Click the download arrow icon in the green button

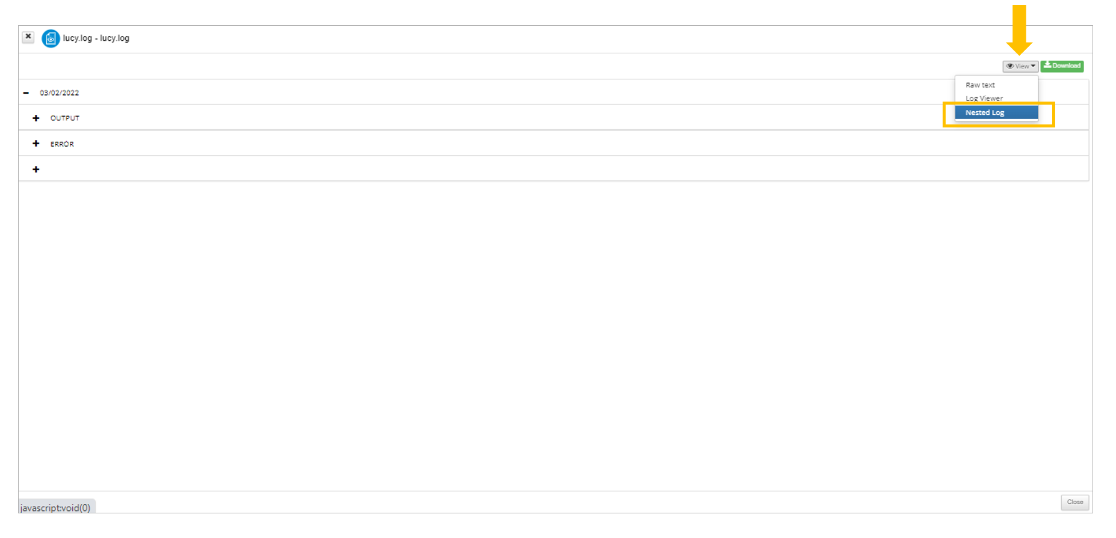coord(1047,66)
